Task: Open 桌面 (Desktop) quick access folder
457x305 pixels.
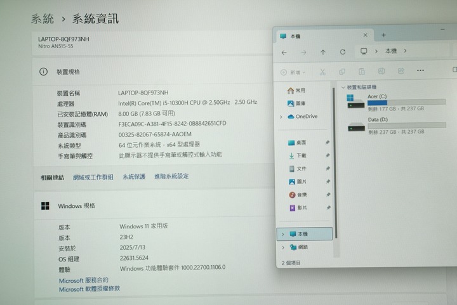Action: (297, 143)
